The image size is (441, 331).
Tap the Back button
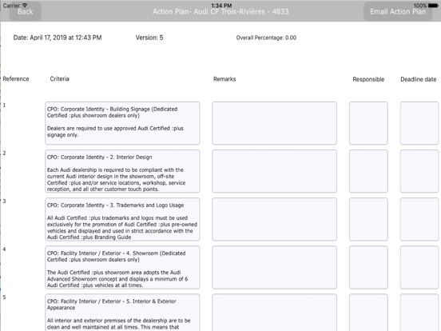[x=26, y=11]
